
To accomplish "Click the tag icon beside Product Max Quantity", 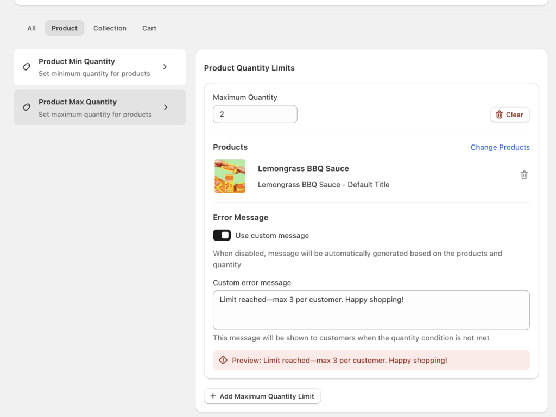I will coord(26,108).
